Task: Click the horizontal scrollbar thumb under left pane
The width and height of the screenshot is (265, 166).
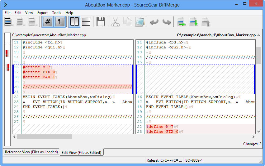Action: point(45,137)
